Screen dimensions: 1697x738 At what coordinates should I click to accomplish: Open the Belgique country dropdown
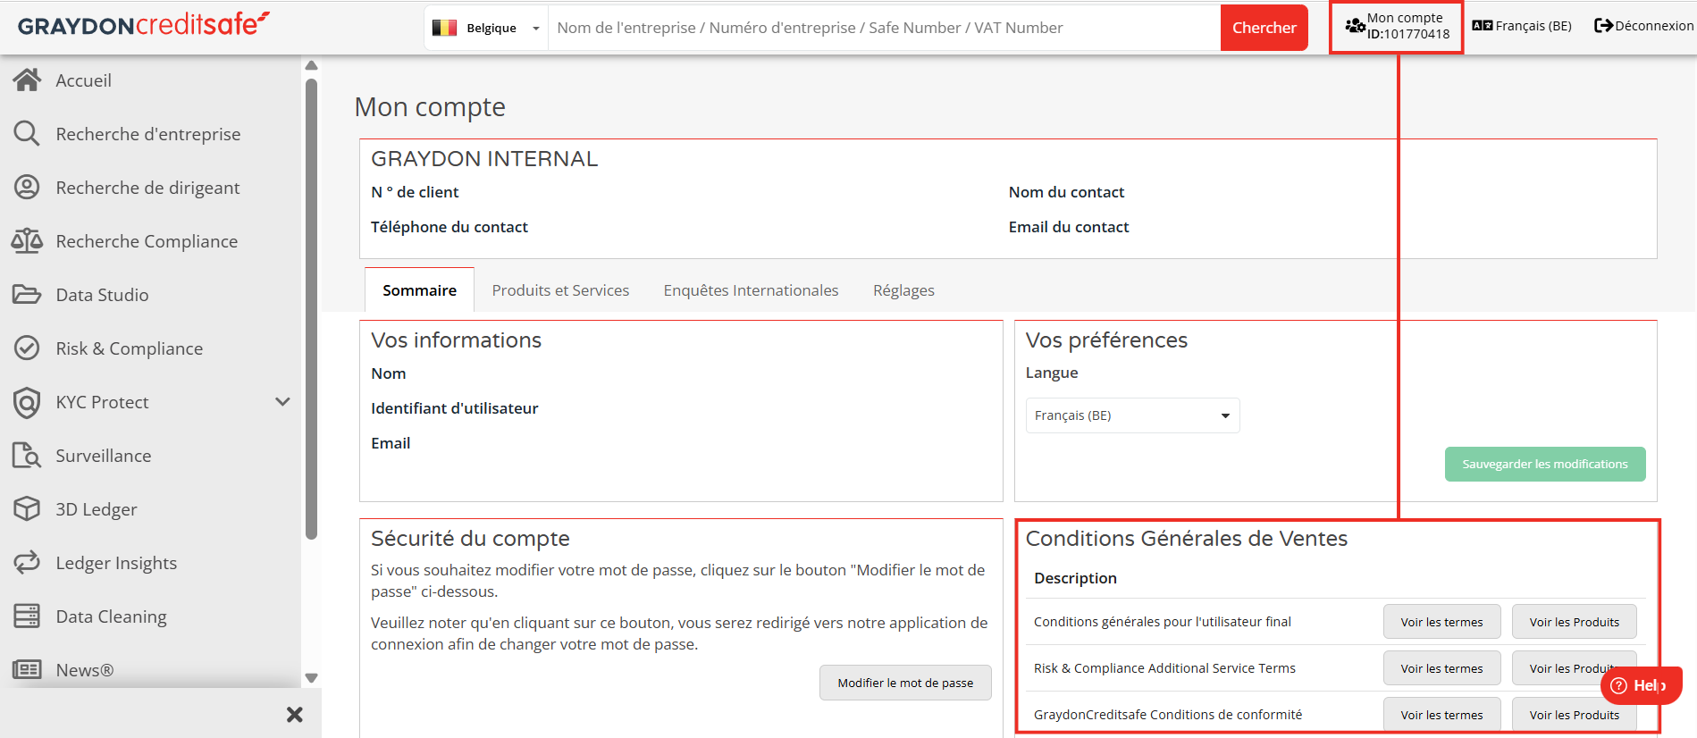pyautogui.click(x=487, y=28)
